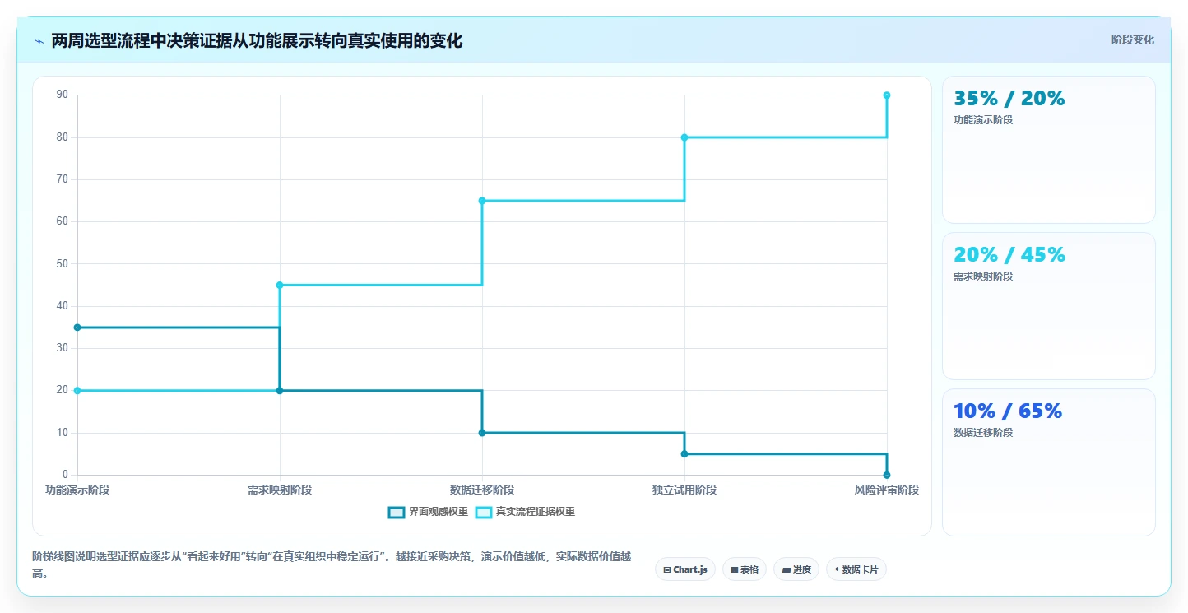Click the y-axis value 50

pos(62,264)
